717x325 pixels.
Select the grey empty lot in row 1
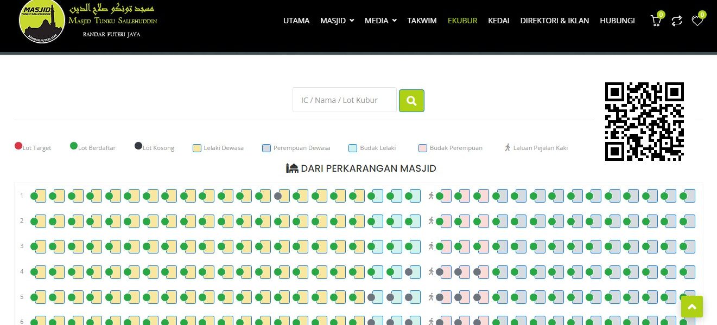pyautogui.click(x=278, y=196)
